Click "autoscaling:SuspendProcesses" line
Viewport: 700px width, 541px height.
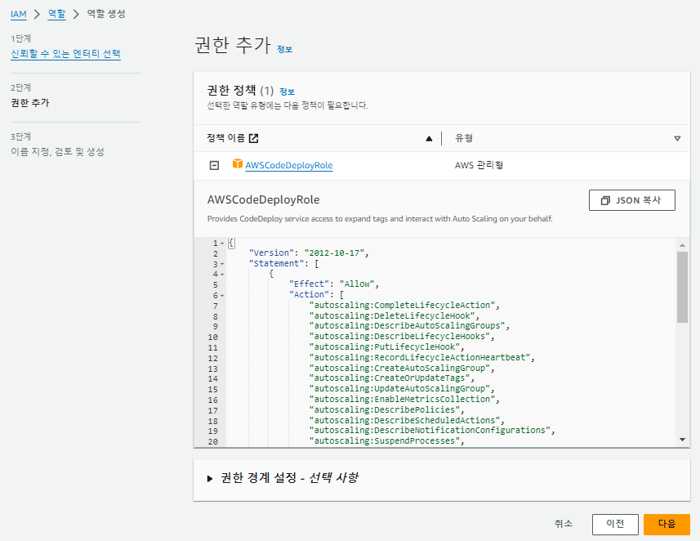point(387,441)
